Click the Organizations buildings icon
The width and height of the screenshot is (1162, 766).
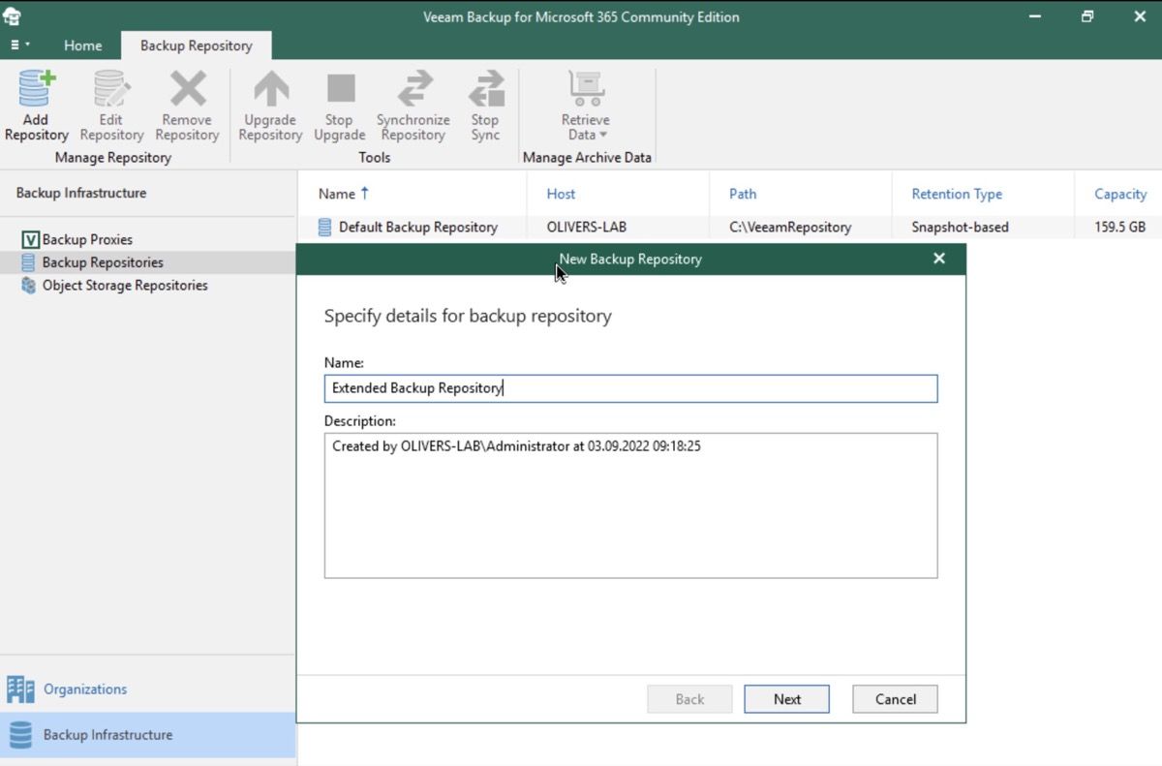(x=20, y=689)
